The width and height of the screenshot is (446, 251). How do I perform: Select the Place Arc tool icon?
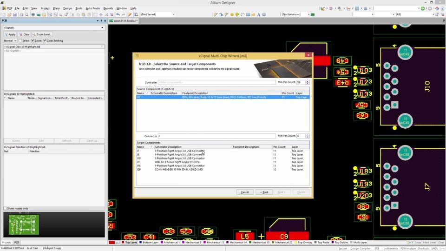point(243,14)
